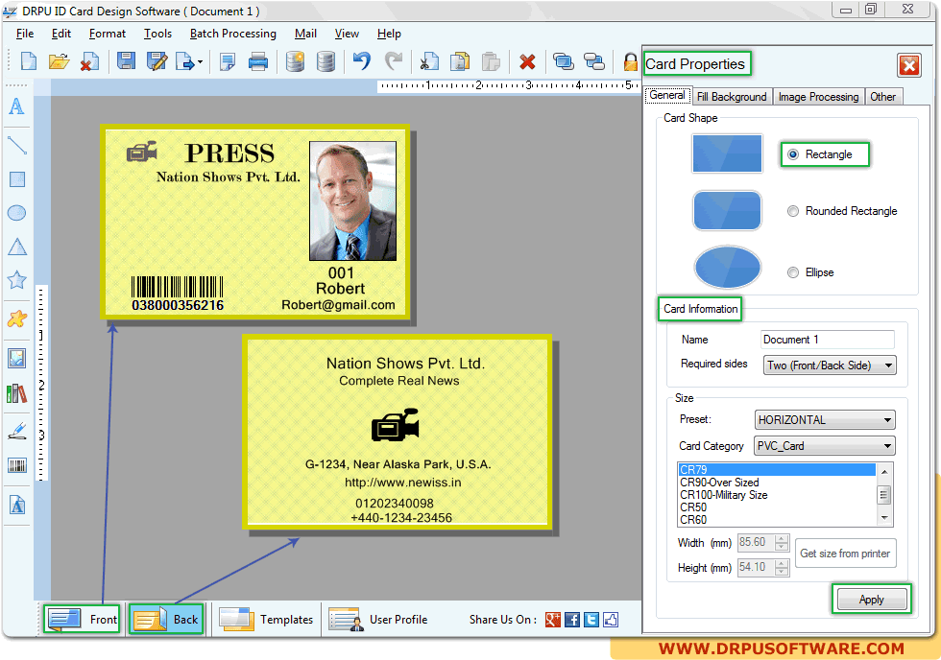Select the Rounded Rectangle radio option
The image size is (941, 660).
click(793, 211)
